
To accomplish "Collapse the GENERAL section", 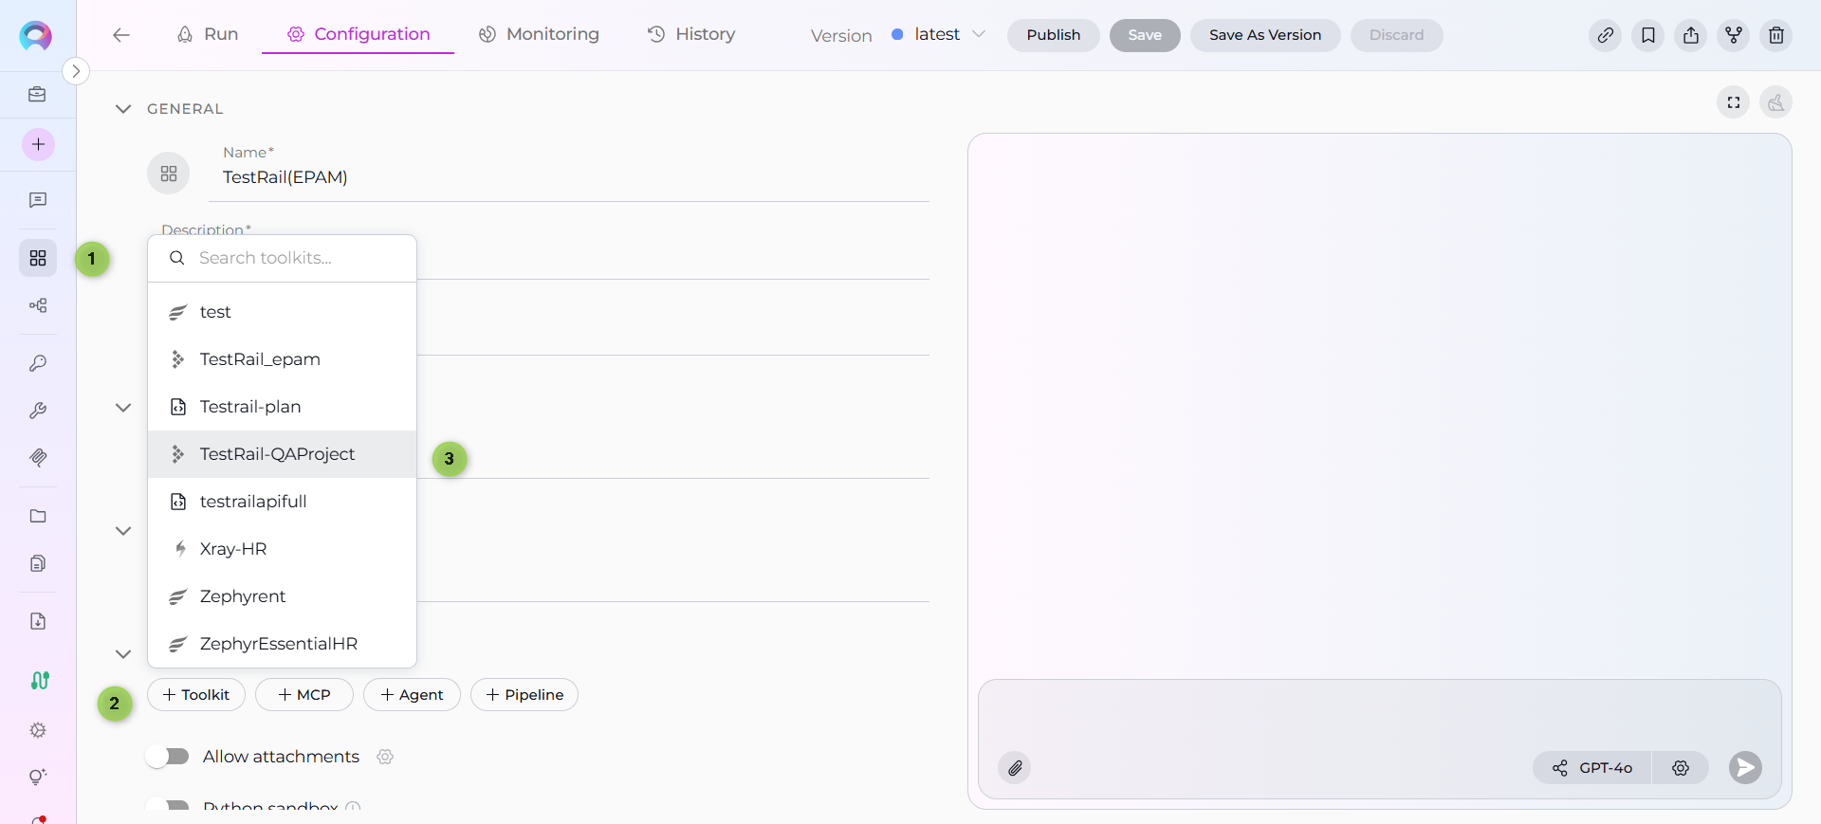I will click(123, 109).
